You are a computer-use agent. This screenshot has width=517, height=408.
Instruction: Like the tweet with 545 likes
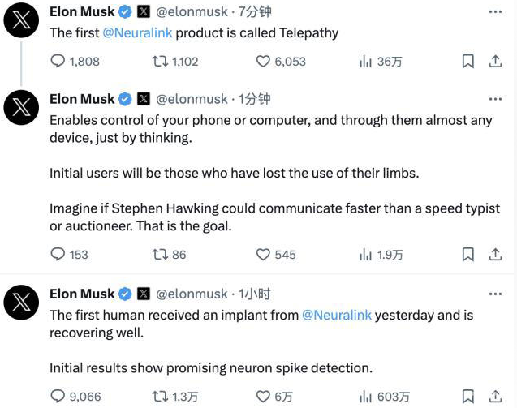point(263,255)
